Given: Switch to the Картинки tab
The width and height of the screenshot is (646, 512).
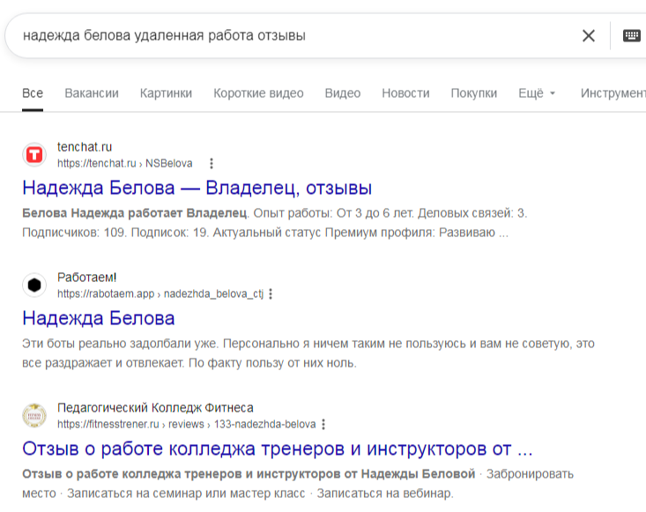Looking at the screenshot, I should 166,93.
